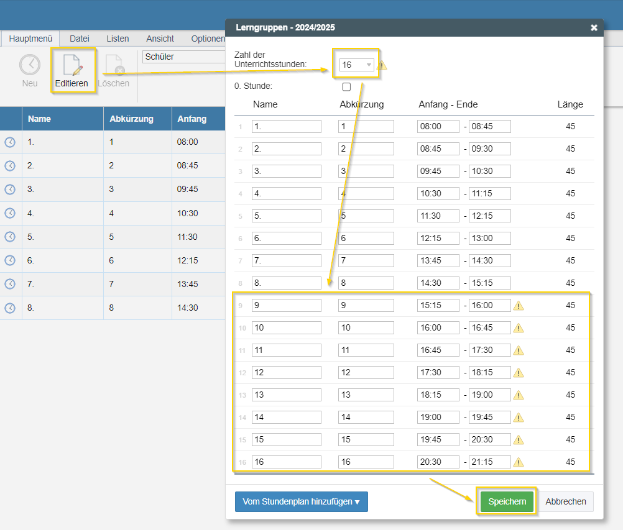The image size is (623, 530).
Task: Click warning icon next to 19:00 end time
Action: 519,395
